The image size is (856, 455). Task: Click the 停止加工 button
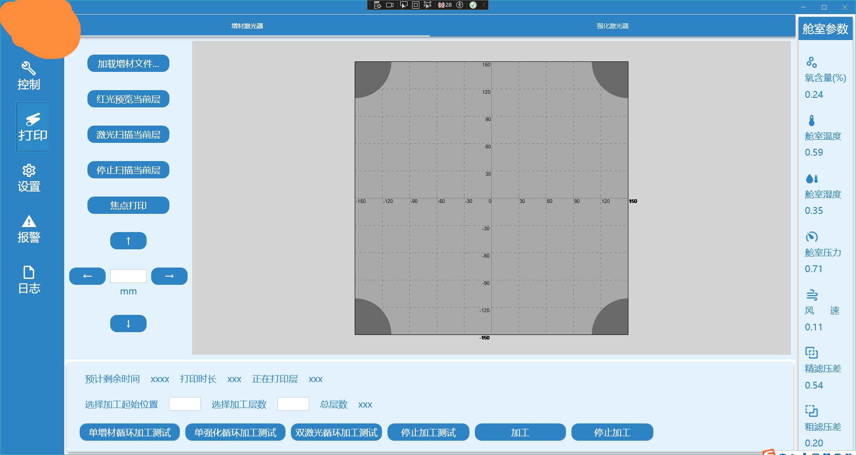click(612, 432)
